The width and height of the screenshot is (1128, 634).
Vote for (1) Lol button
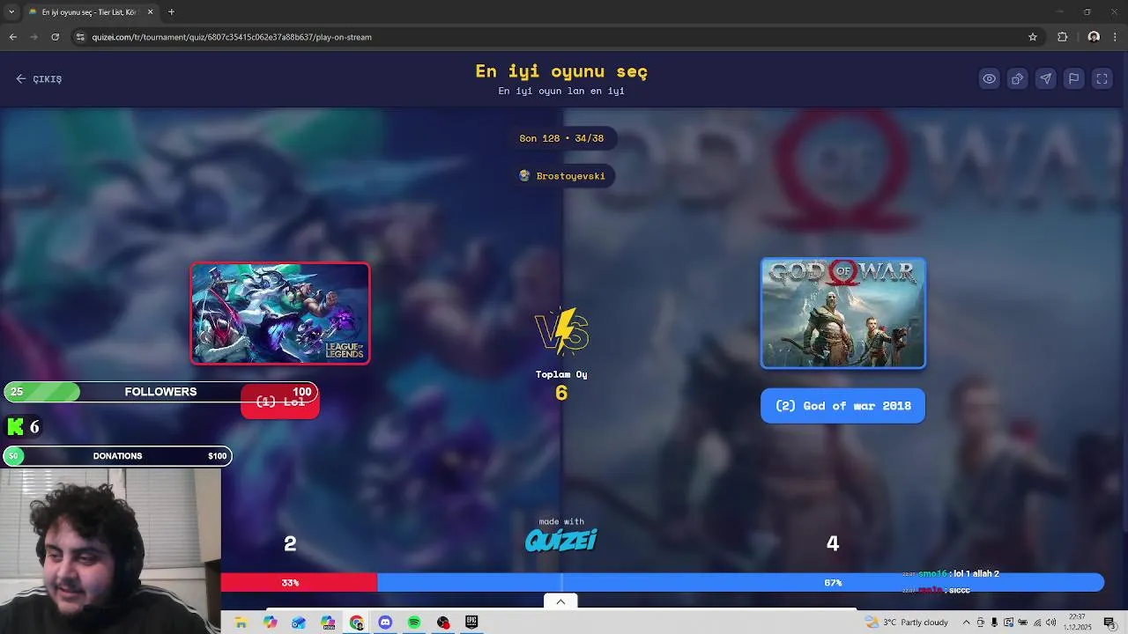pyautogui.click(x=280, y=402)
